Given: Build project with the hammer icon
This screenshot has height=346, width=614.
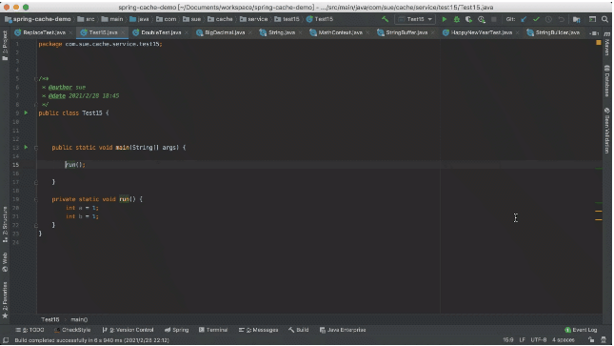Looking at the screenshot, I should [385, 19].
